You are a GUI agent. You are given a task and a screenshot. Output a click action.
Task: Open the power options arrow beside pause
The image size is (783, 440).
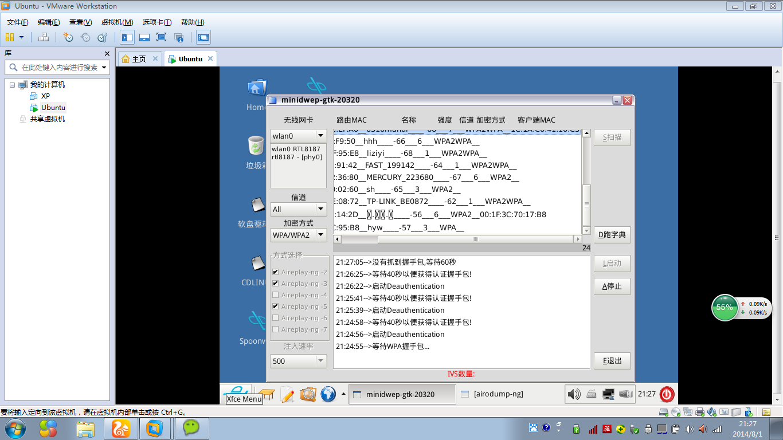click(22, 37)
